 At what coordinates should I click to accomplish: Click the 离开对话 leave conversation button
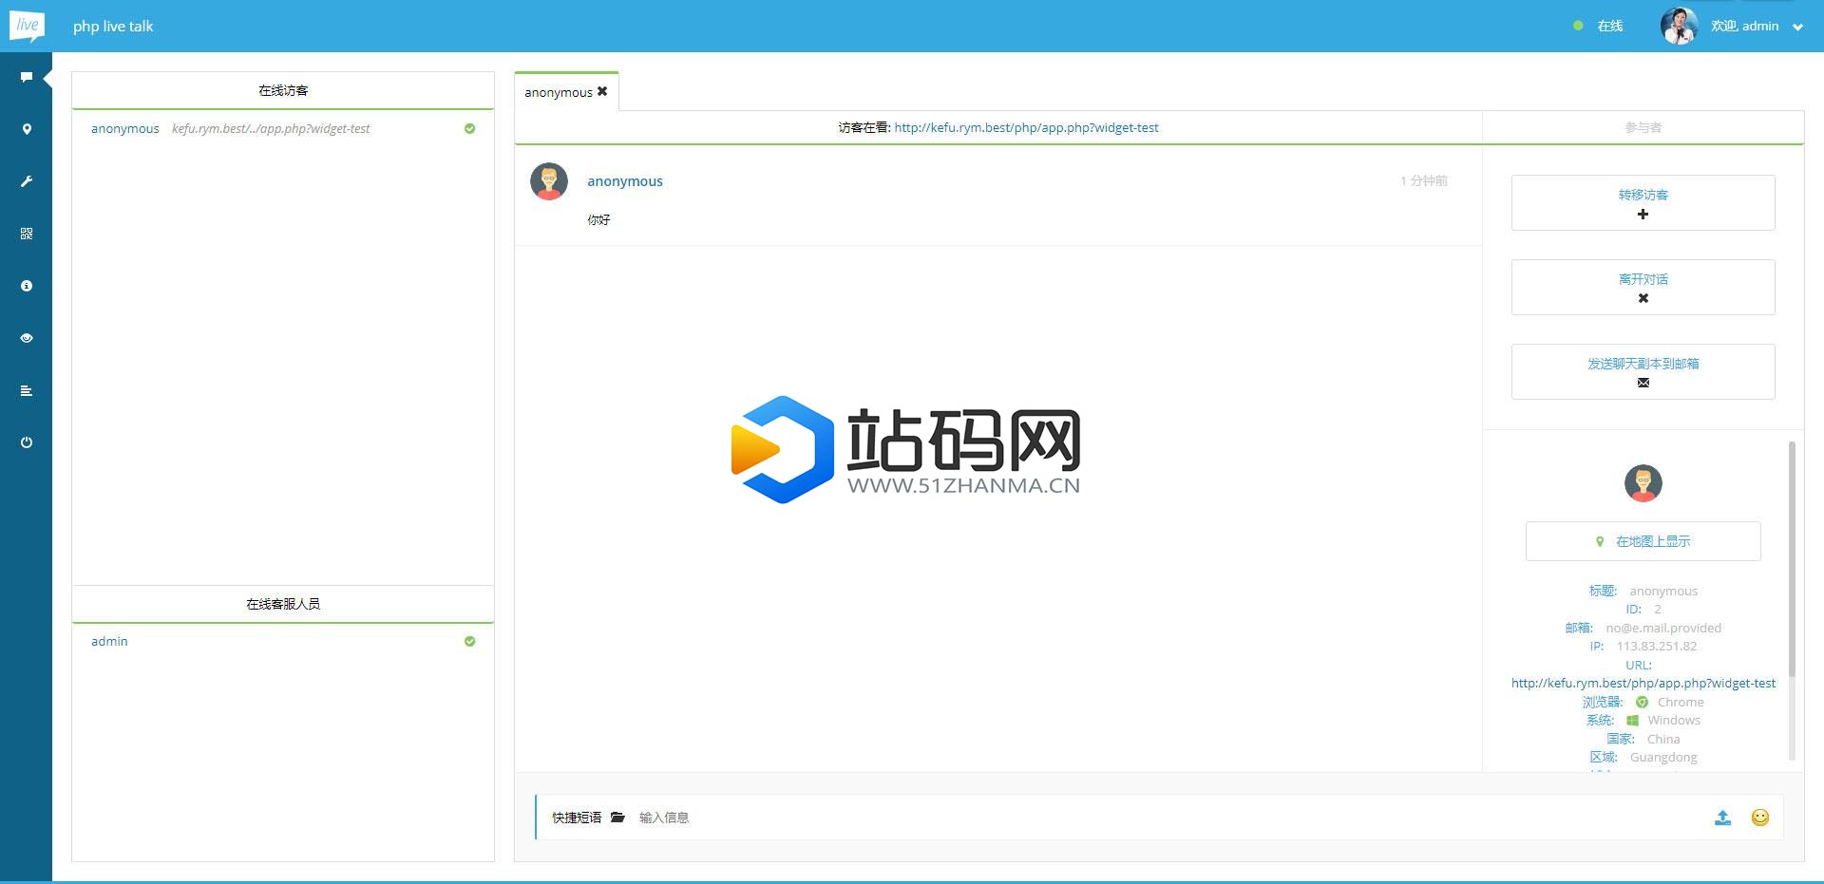(x=1643, y=287)
